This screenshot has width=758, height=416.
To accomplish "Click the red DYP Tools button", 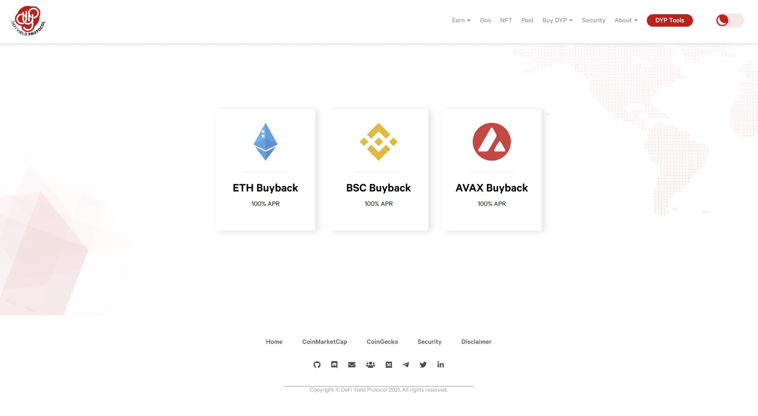I will [x=670, y=21].
